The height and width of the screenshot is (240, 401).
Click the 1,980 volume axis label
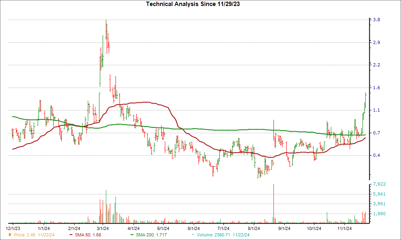[x=379, y=214]
